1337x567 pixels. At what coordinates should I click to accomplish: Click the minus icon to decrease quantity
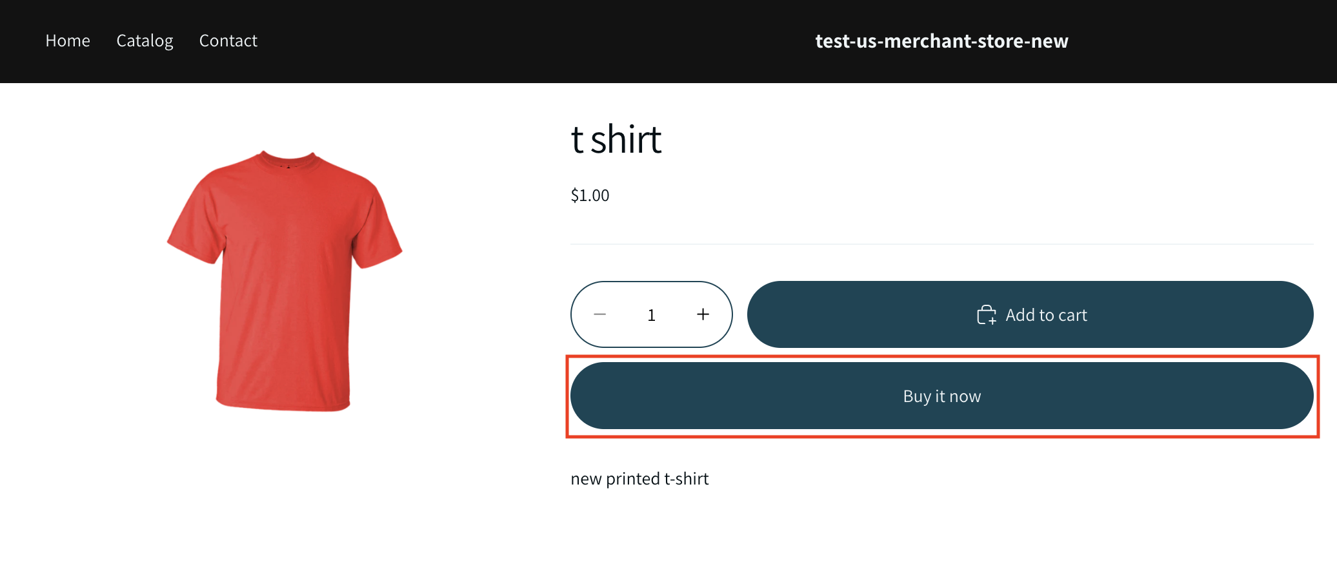600,314
